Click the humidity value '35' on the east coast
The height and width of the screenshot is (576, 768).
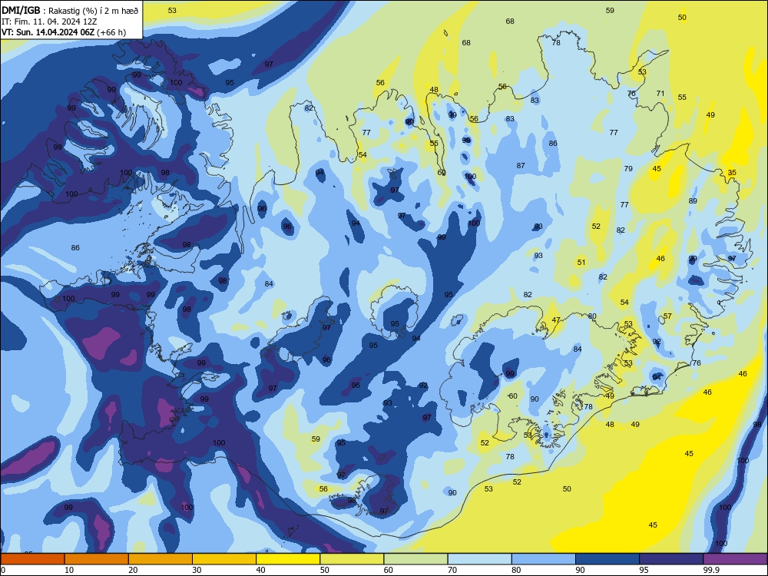coord(732,172)
